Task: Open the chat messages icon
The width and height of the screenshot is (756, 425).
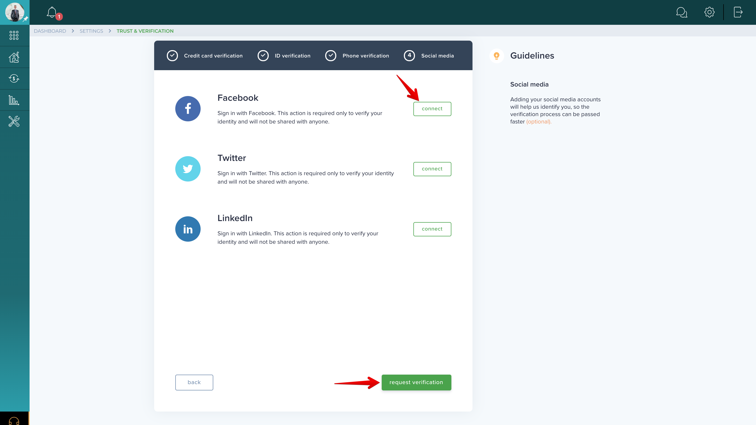Action: [x=682, y=12]
